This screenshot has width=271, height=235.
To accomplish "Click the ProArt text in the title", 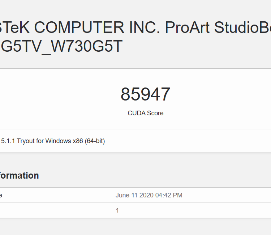I will point(187,27).
